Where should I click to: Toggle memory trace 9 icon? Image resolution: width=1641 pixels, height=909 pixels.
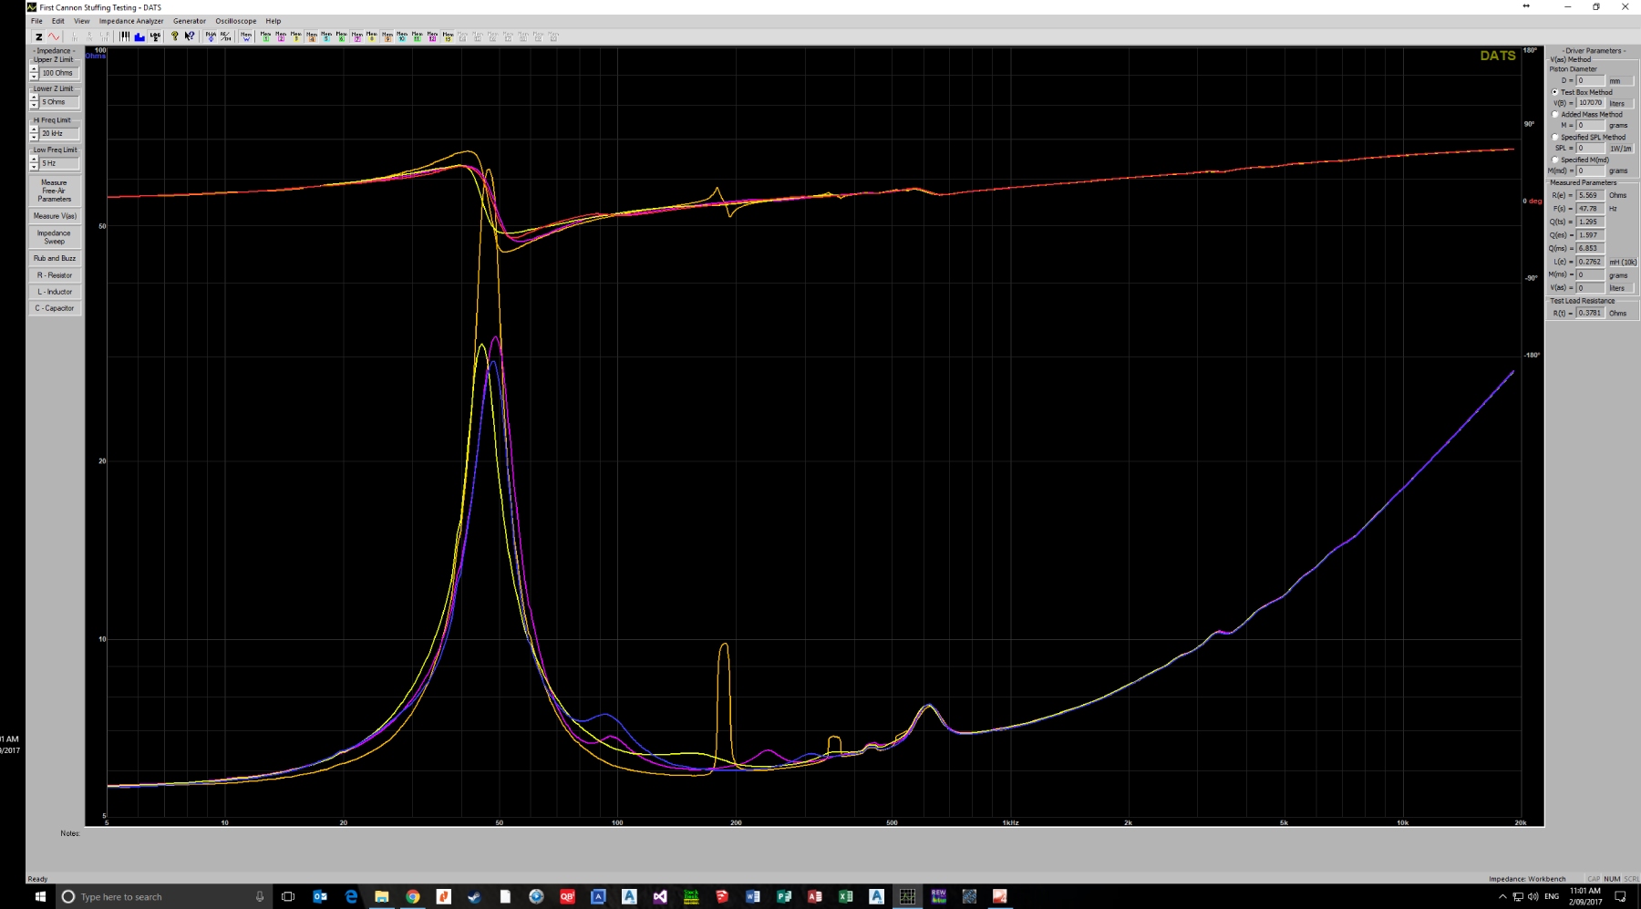(387, 36)
